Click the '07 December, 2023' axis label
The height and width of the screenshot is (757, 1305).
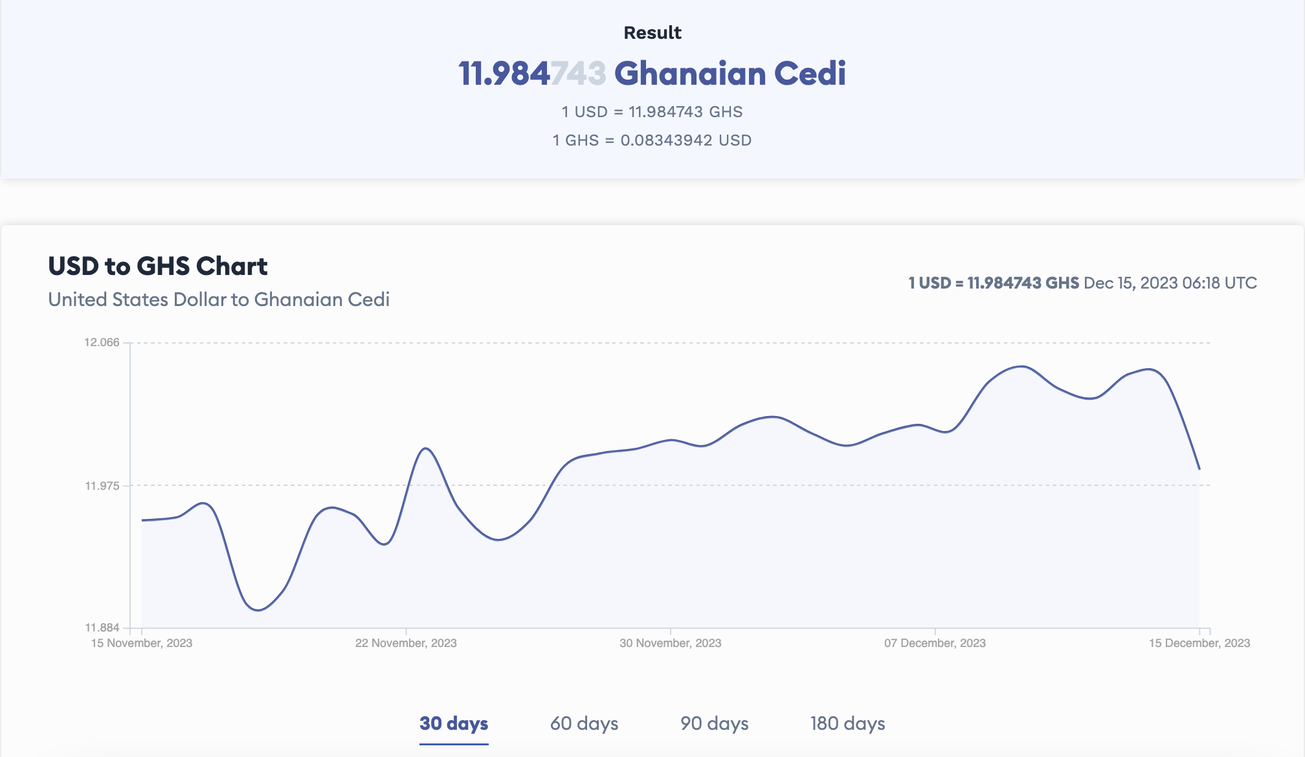[933, 643]
